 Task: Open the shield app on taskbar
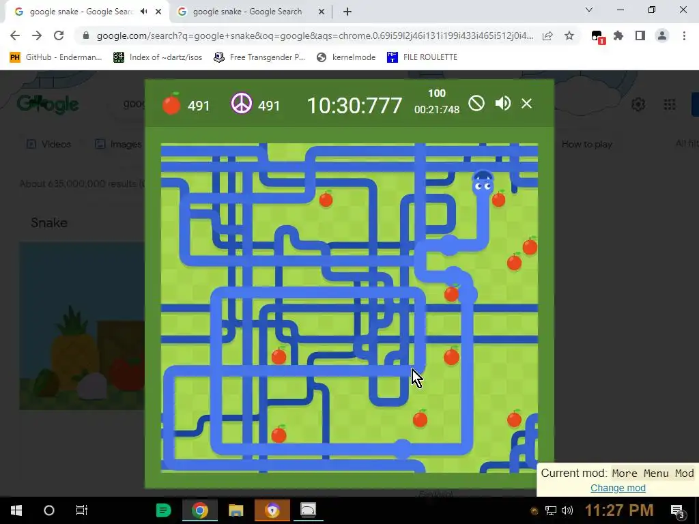pos(272,510)
